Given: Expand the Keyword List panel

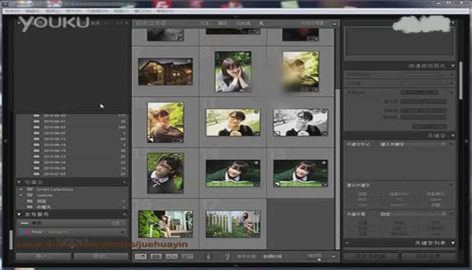Looking at the screenshot, I should [453, 243].
